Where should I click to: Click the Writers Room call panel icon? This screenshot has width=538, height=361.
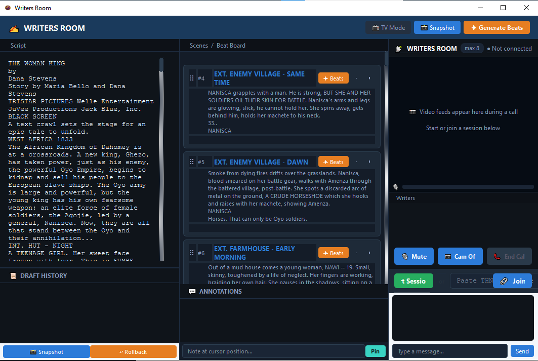coord(399,49)
